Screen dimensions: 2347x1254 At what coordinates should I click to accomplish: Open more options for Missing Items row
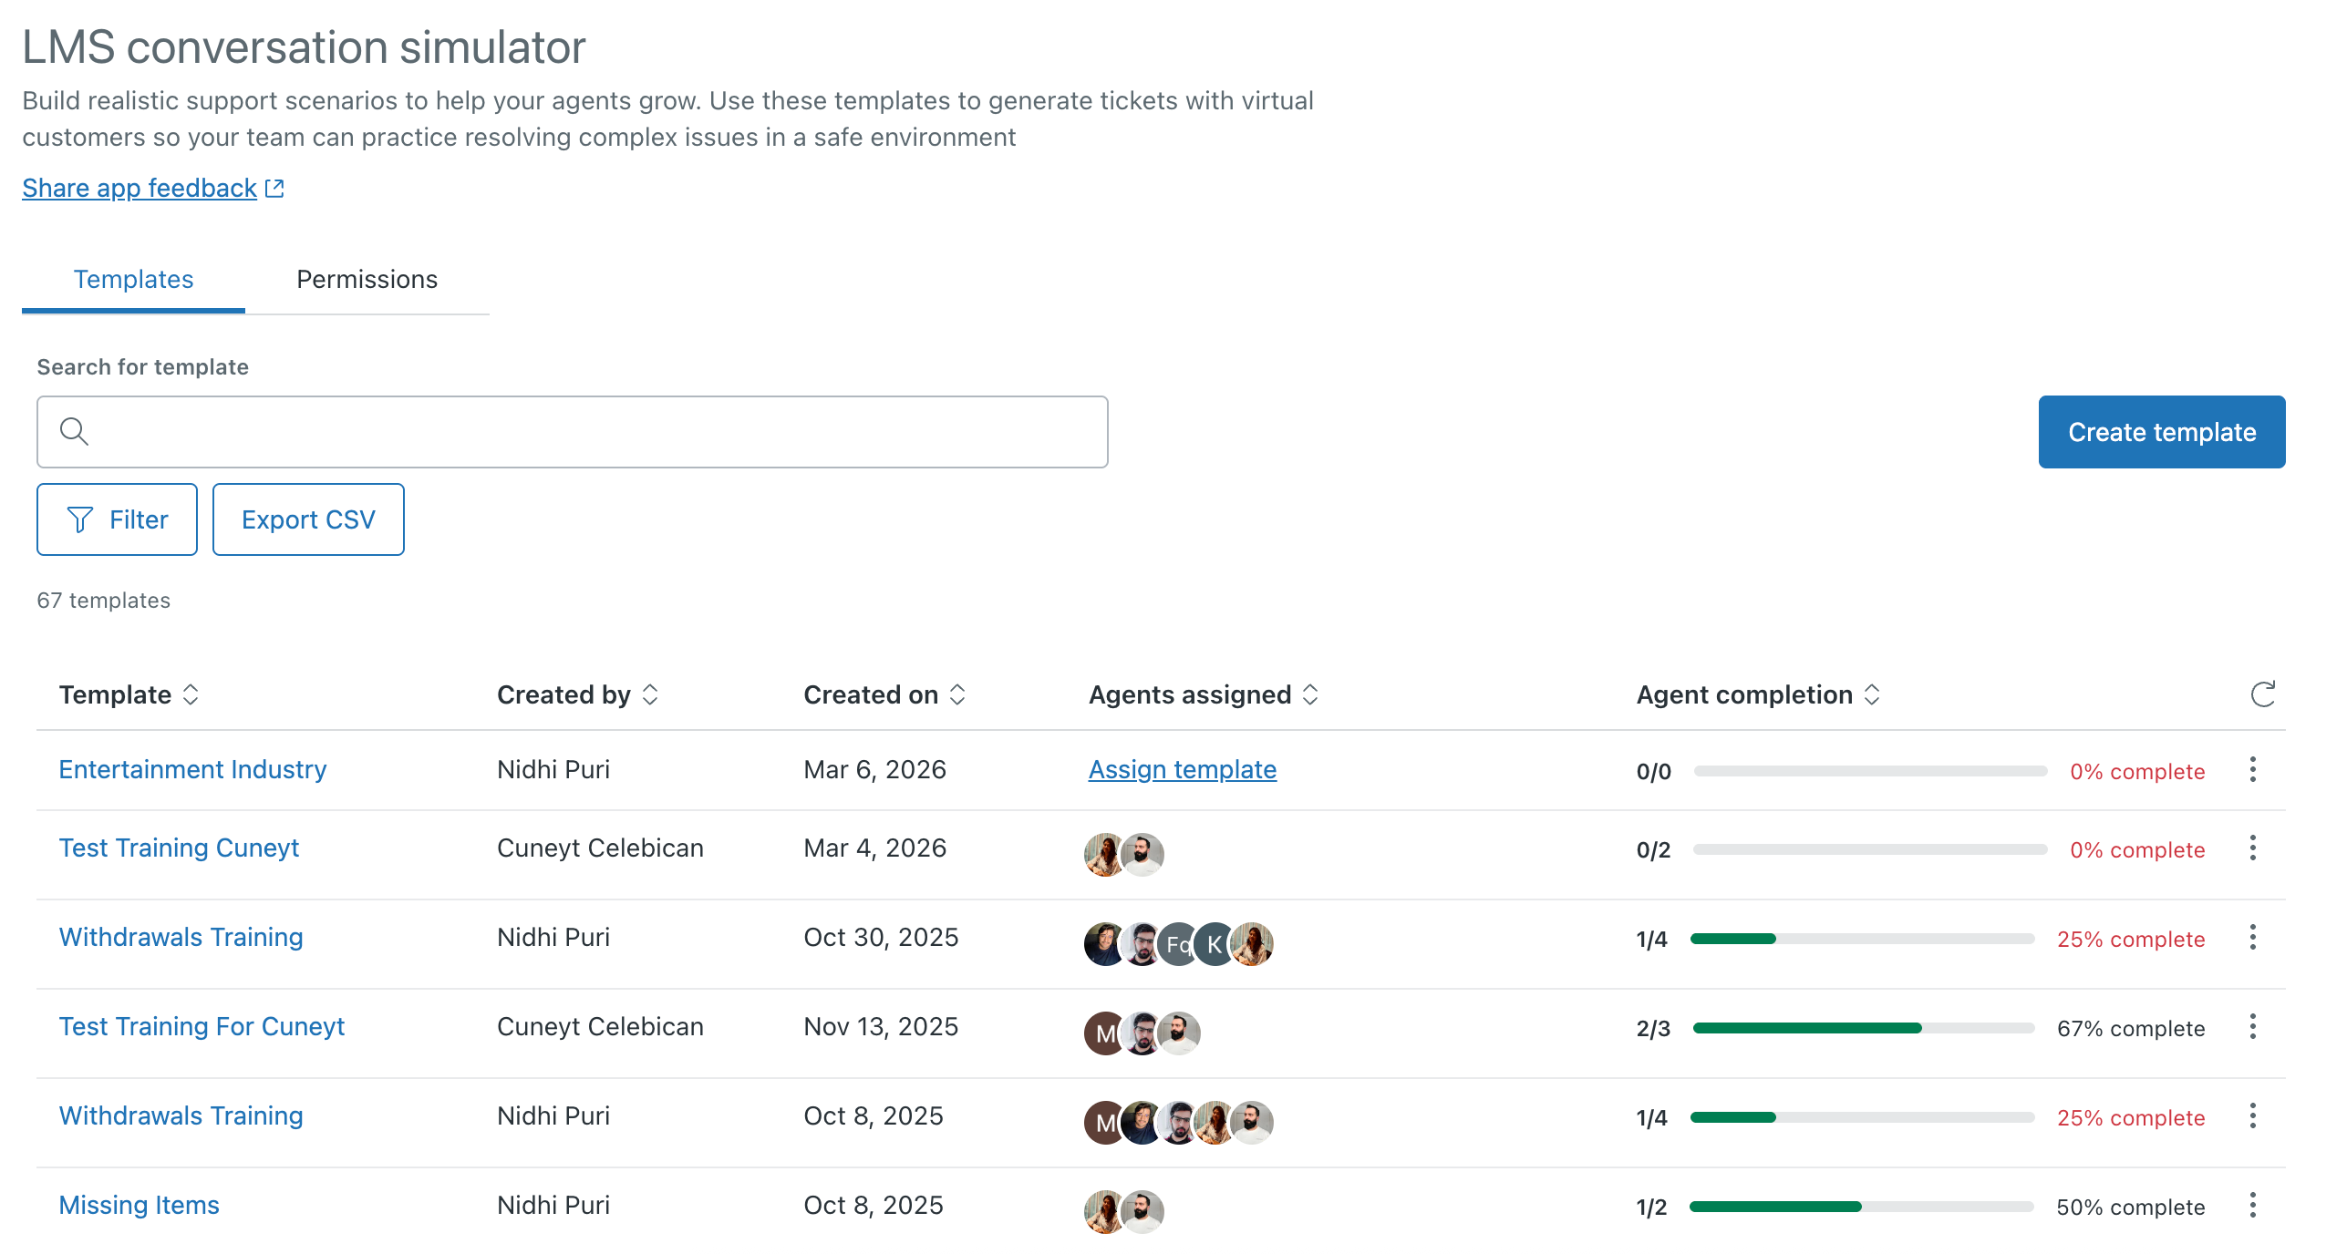pos(2252,1206)
